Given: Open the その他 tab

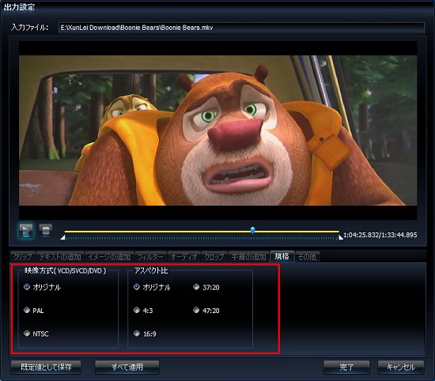Looking at the screenshot, I should [308, 257].
